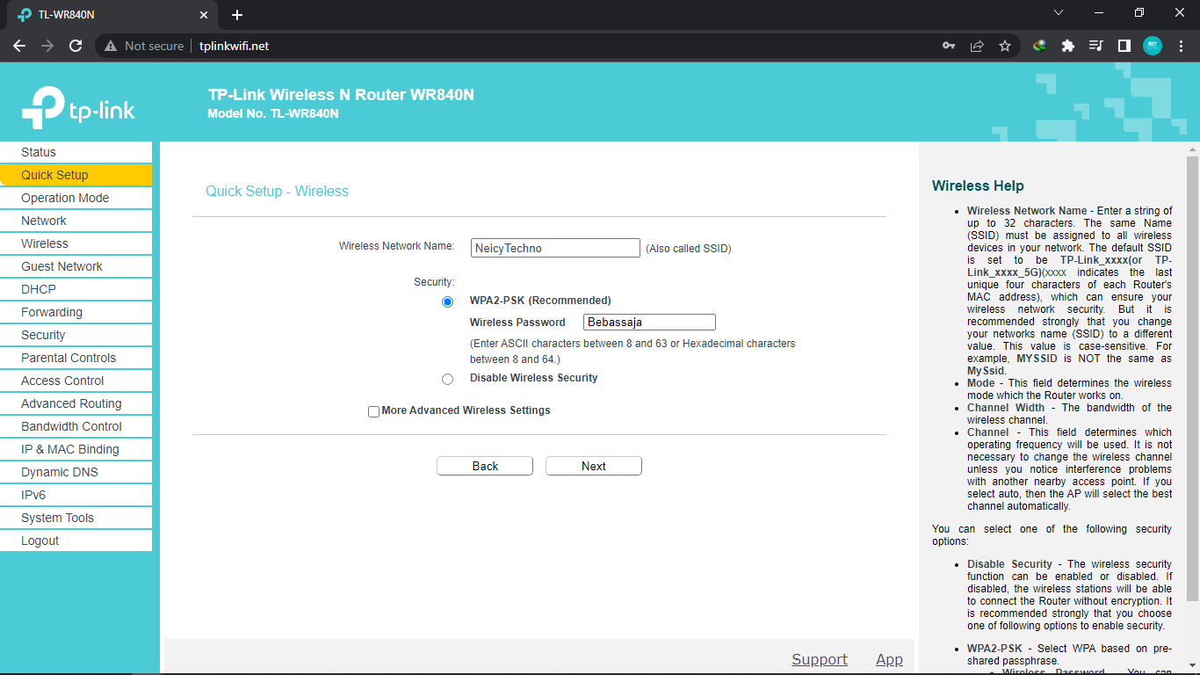Open IP & MAC Binding menu

(76, 449)
